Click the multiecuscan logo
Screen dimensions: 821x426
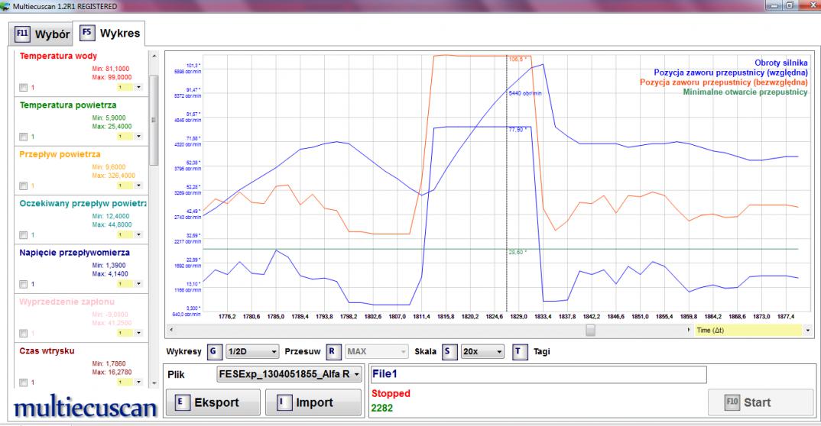[85, 407]
